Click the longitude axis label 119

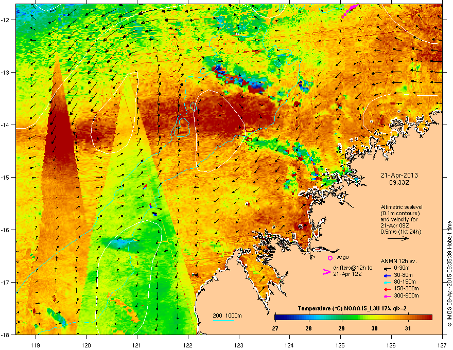pyautogui.click(x=36, y=345)
